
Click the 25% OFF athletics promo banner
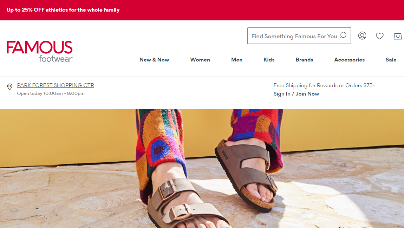click(x=63, y=10)
